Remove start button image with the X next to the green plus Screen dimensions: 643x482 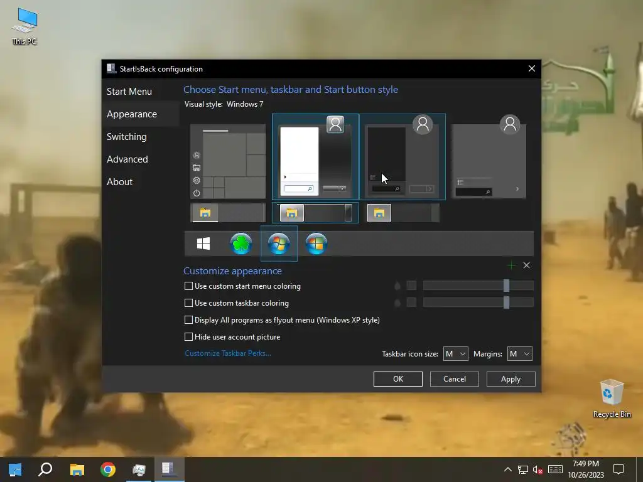527,265
